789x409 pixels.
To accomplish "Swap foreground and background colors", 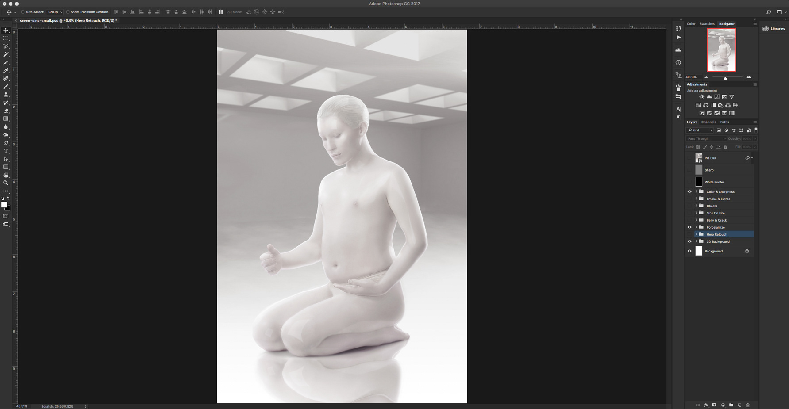I will point(8,199).
